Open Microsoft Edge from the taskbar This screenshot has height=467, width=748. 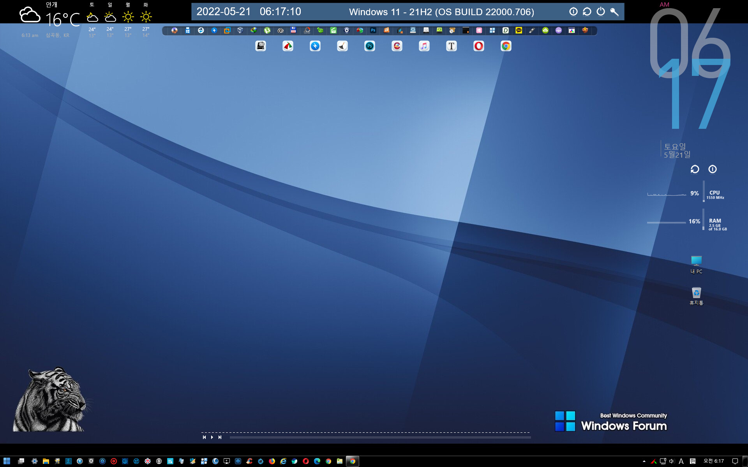coord(317,461)
